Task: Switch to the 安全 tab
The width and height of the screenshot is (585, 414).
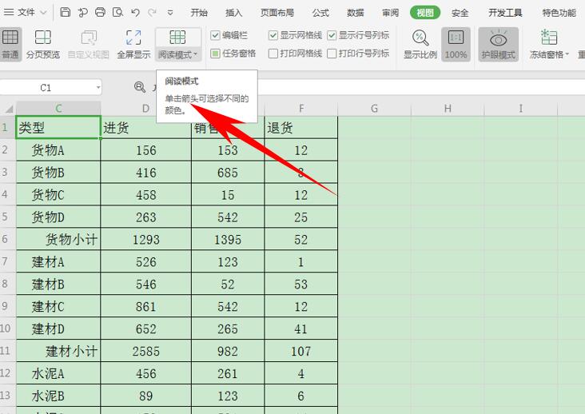Action: click(460, 13)
